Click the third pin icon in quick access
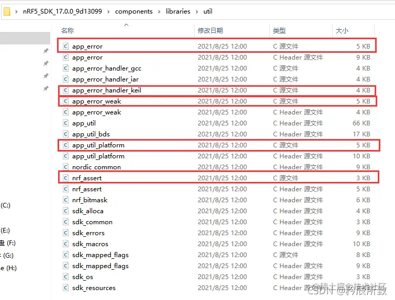Screen dimensions: 395x300 coord(46,76)
